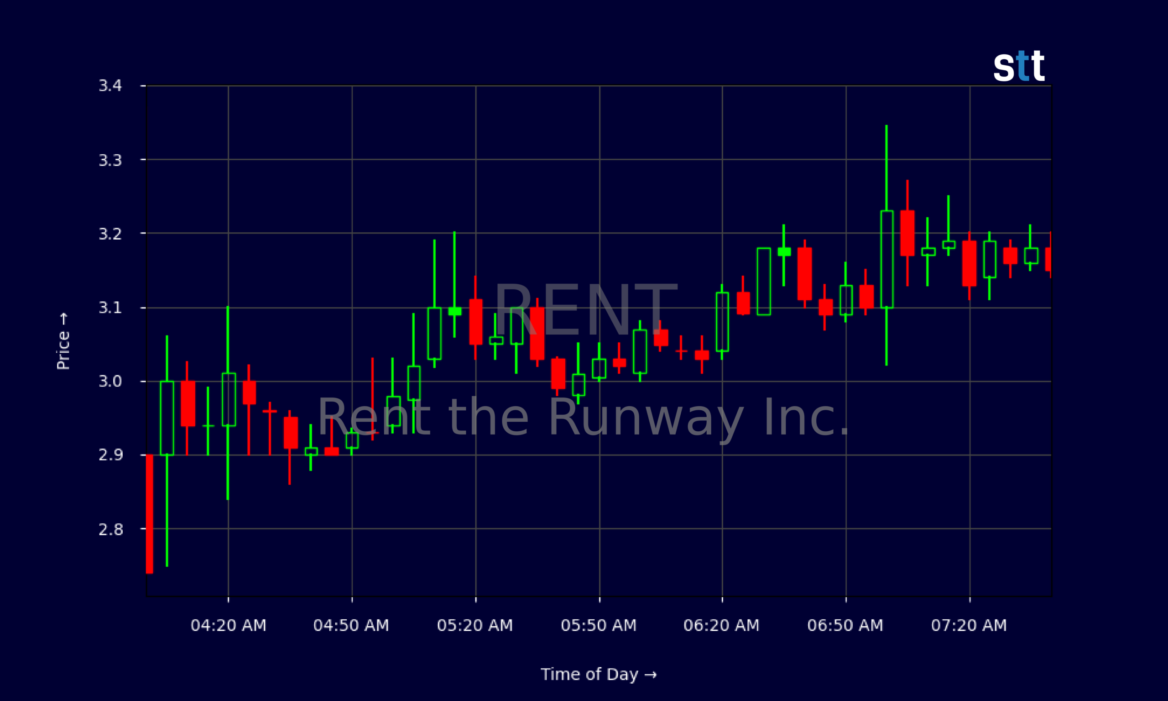Click the 2.8 price axis label
Image resolution: width=1168 pixels, height=701 pixels.
pyautogui.click(x=110, y=529)
